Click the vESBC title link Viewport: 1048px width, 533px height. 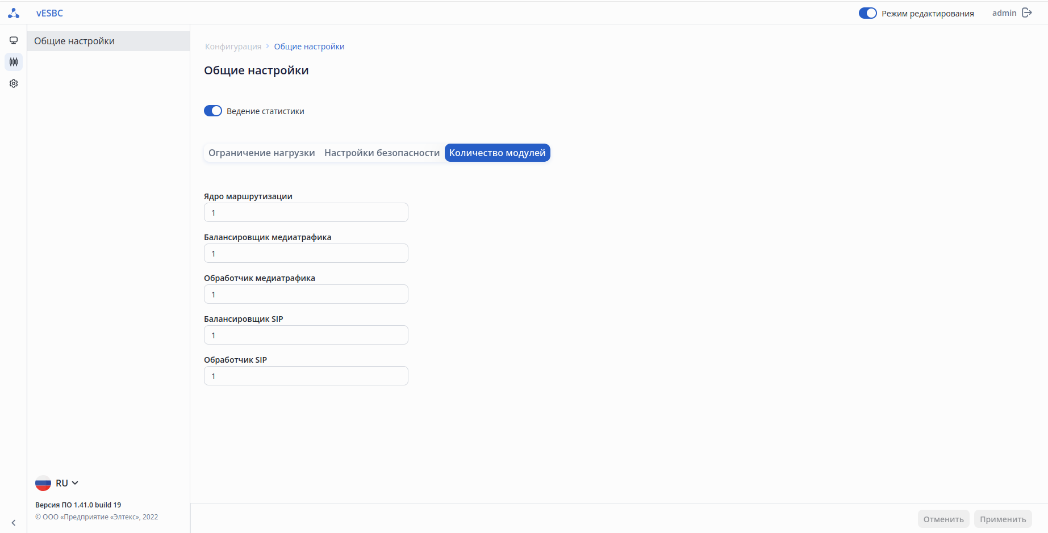[50, 13]
